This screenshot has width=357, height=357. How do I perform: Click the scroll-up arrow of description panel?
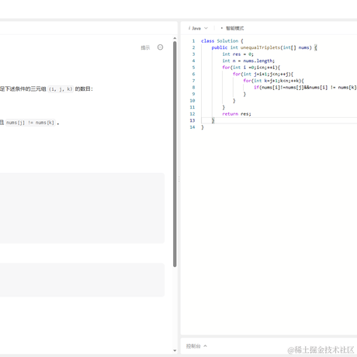(x=175, y=39)
